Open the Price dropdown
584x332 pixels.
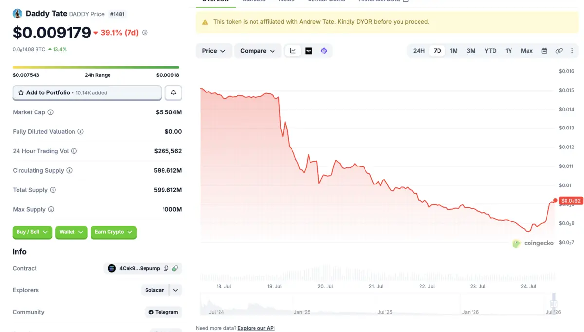click(x=214, y=51)
